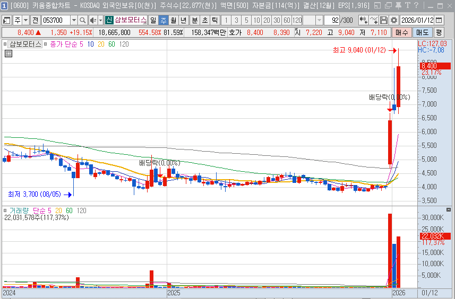Click the speaker sound icon

(93, 20)
